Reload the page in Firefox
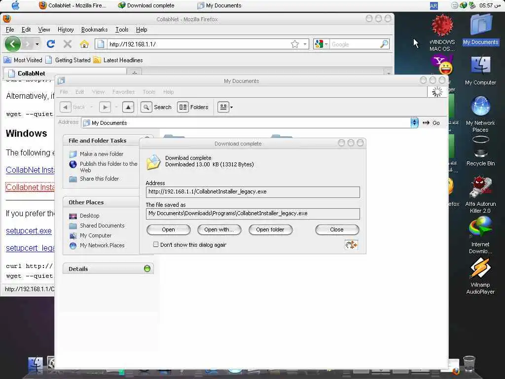This screenshot has width=505, height=379. click(x=51, y=44)
